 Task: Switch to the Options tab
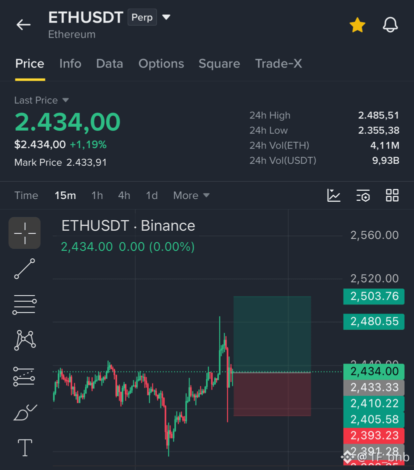161,64
